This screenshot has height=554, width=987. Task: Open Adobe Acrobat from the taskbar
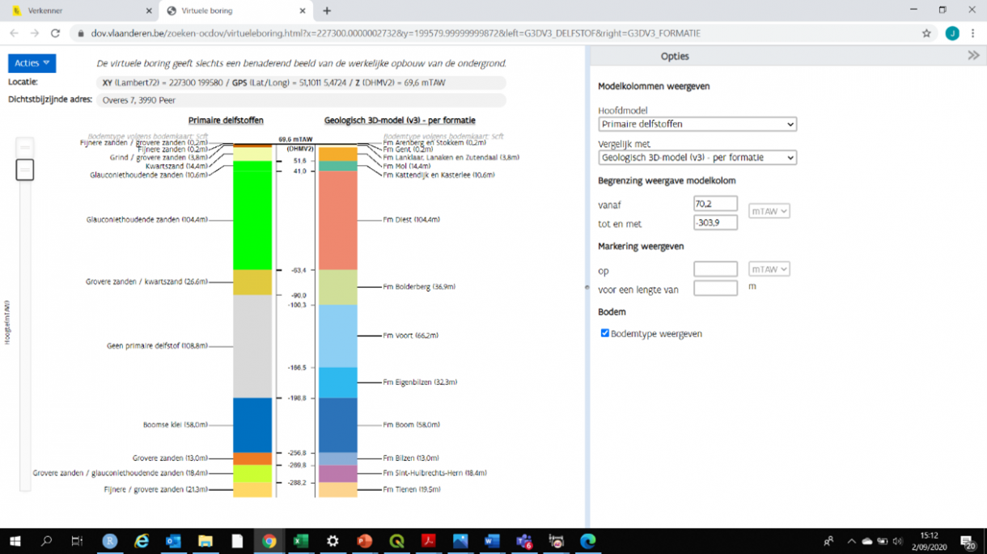tap(427, 541)
